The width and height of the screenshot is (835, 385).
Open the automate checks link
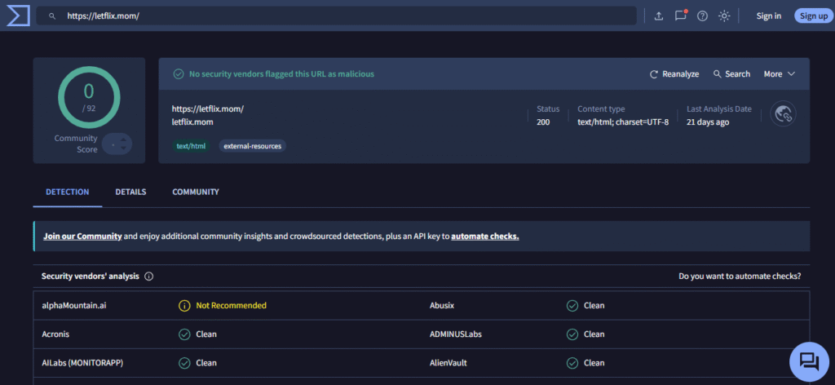484,237
